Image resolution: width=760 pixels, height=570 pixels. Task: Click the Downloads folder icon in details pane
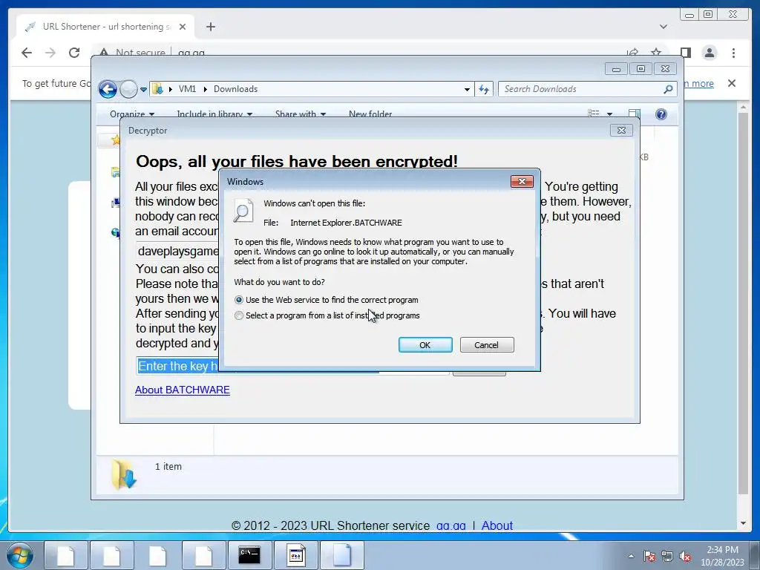[124, 474]
